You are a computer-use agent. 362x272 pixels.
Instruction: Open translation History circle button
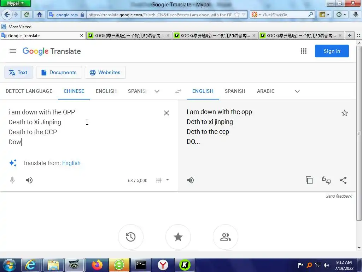tap(131, 237)
